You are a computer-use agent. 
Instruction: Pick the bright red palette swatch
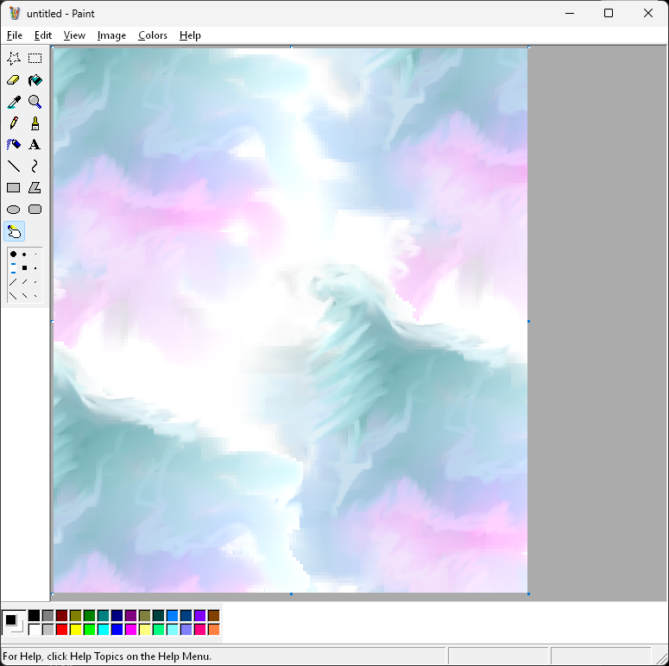pos(62,629)
